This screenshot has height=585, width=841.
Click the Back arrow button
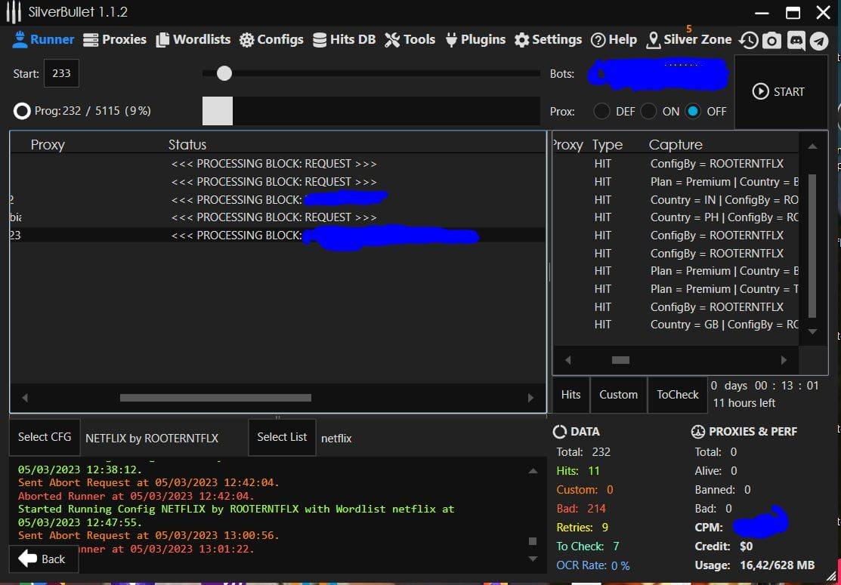[x=42, y=559]
